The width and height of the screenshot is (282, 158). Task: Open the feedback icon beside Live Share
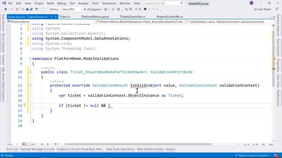coord(277,9)
